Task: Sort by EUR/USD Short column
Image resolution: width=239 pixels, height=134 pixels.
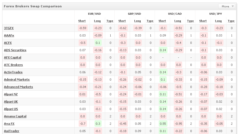Action: pos(82,21)
